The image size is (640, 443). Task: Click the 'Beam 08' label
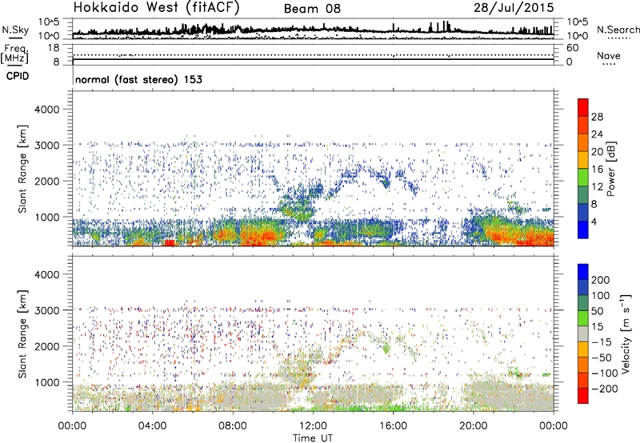(312, 9)
